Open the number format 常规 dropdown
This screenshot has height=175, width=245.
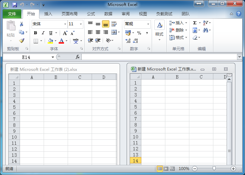pyautogui.click(x=148, y=24)
